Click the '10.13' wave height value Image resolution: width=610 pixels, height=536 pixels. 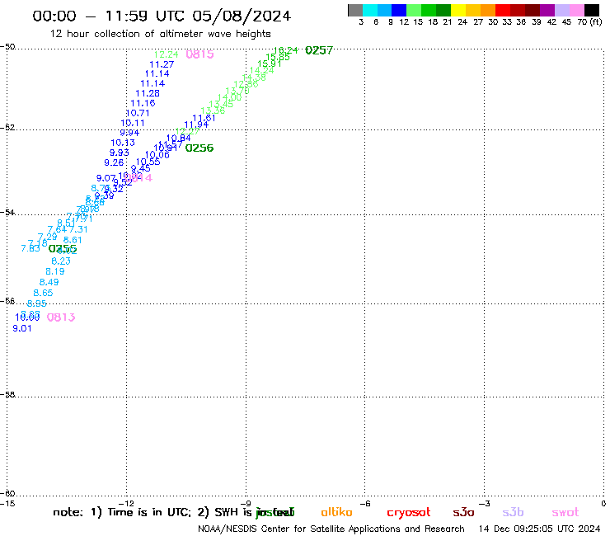click(x=123, y=143)
